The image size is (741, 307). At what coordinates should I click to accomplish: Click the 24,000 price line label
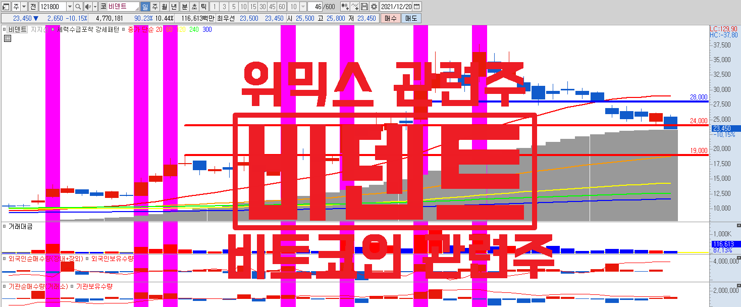pos(699,121)
